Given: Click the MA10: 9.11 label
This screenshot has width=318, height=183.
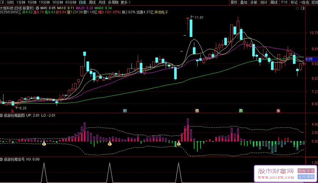Looking at the screenshot, I should [66, 8].
